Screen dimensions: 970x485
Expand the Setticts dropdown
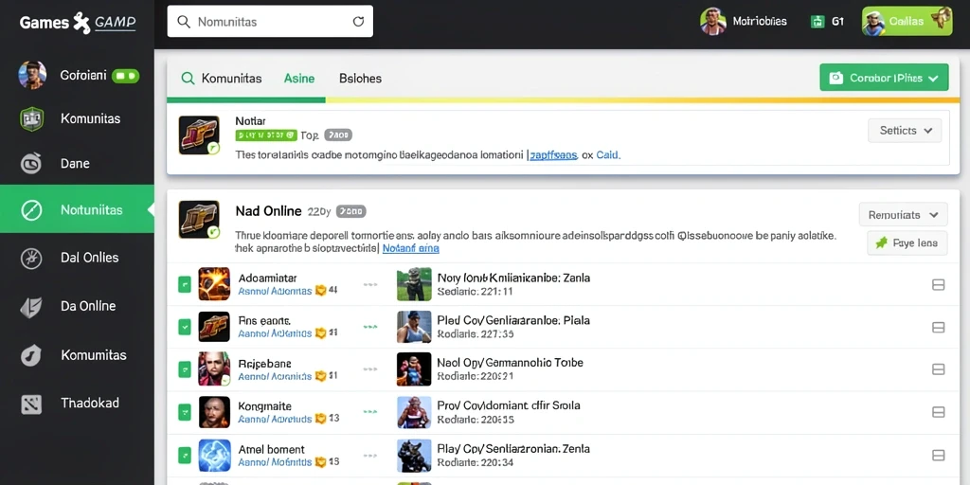pos(905,131)
